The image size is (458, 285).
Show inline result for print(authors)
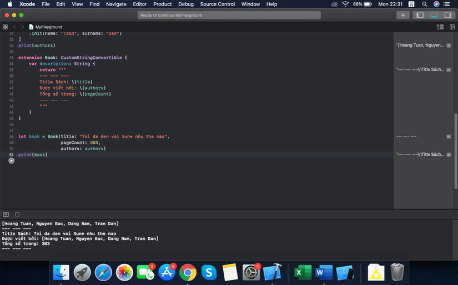(x=449, y=45)
